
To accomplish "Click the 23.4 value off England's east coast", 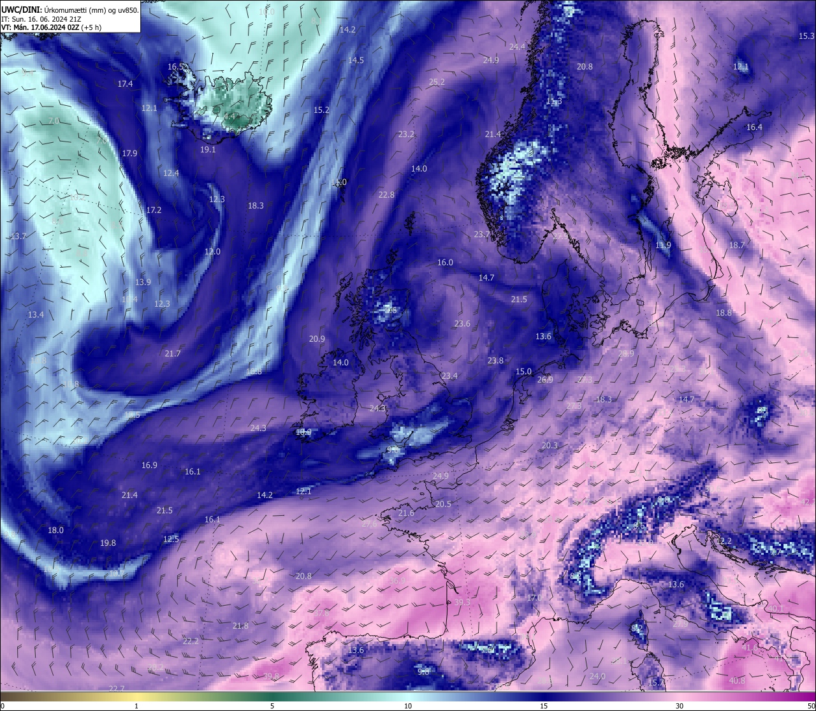I will pos(449,376).
